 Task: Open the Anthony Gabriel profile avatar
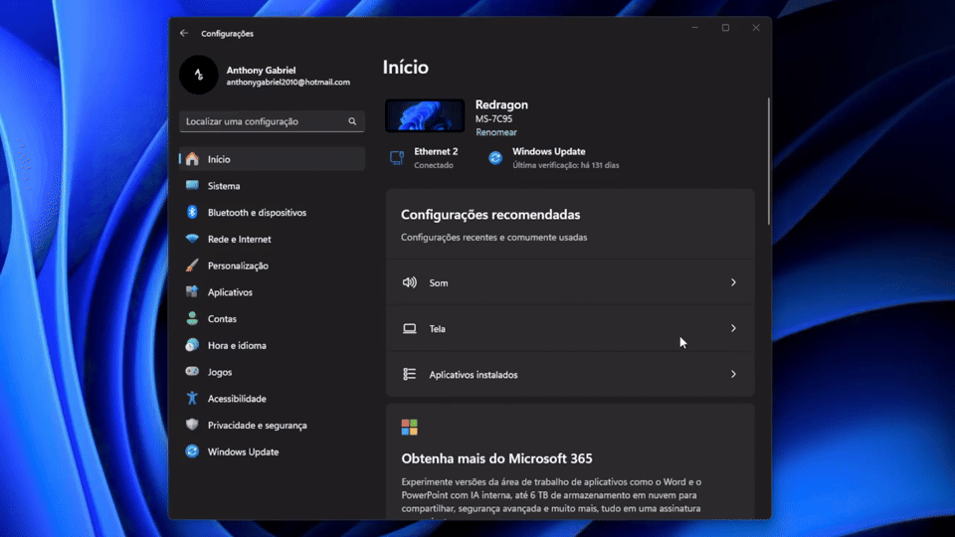point(199,75)
